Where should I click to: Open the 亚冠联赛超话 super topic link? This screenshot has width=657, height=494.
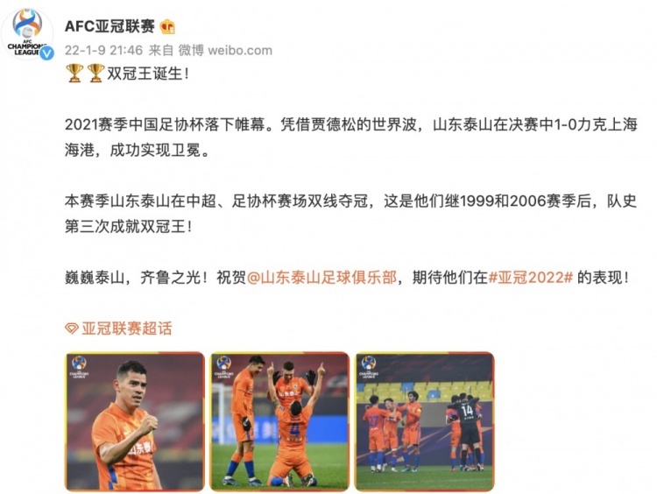pyautogui.click(x=126, y=328)
